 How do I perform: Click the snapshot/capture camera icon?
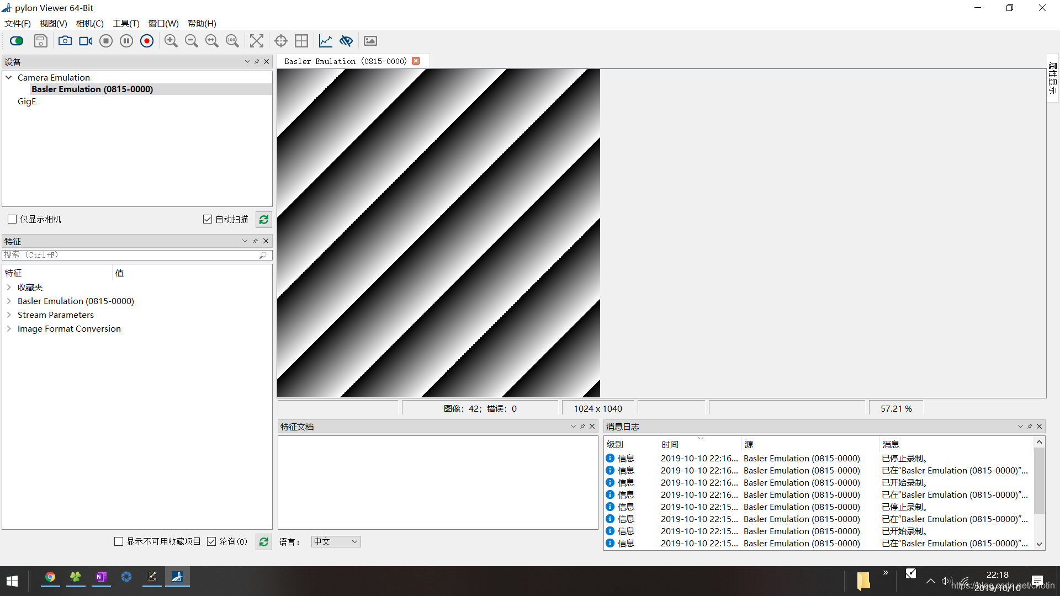click(64, 41)
